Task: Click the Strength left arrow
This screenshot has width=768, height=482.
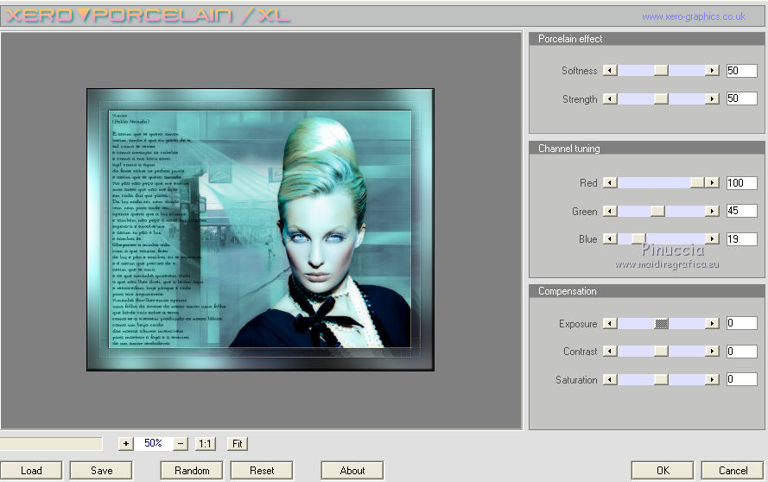Action: (x=610, y=99)
